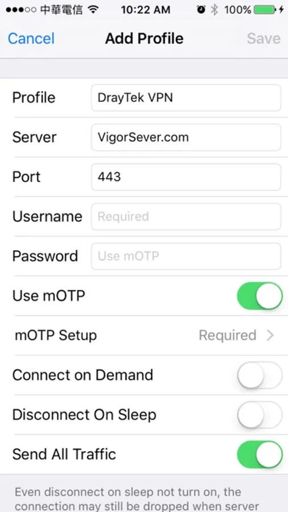Focus the Username input field
This screenshot has width=288, height=512.
186,217
